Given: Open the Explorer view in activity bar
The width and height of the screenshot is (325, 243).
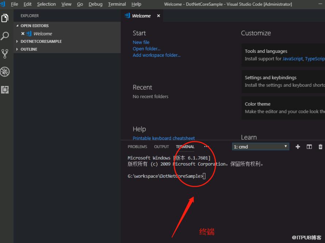Looking at the screenshot, I should [5, 18].
